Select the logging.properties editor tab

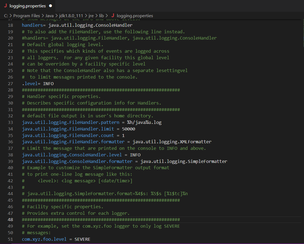(28, 6)
